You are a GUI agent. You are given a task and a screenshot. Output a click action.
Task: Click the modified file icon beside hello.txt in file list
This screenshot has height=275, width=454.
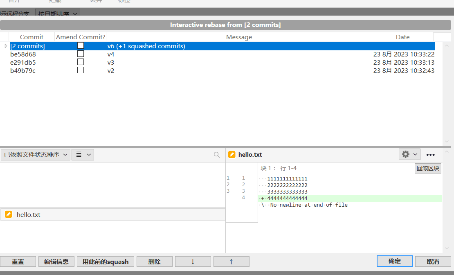[9, 214]
